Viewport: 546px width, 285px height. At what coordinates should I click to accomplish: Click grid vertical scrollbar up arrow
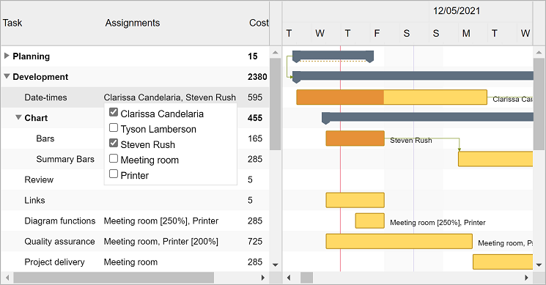pyautogui.click(x=275, y=53)
